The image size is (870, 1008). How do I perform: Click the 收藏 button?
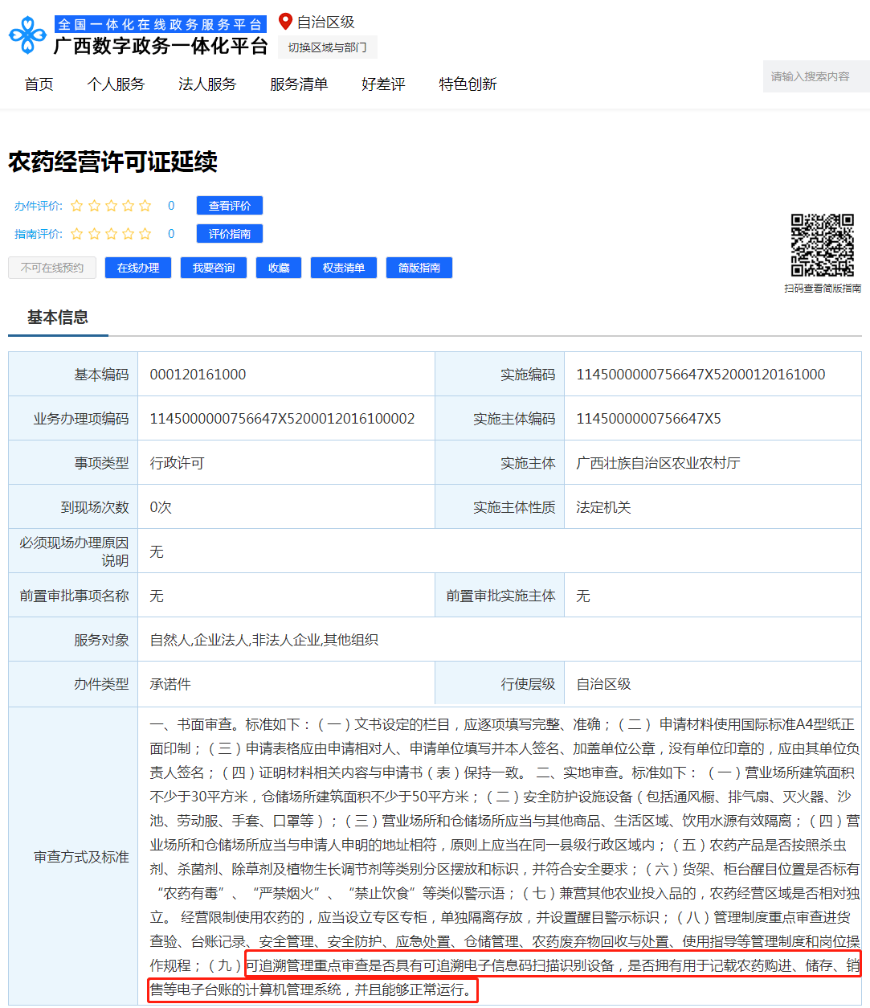coord(279,268)
